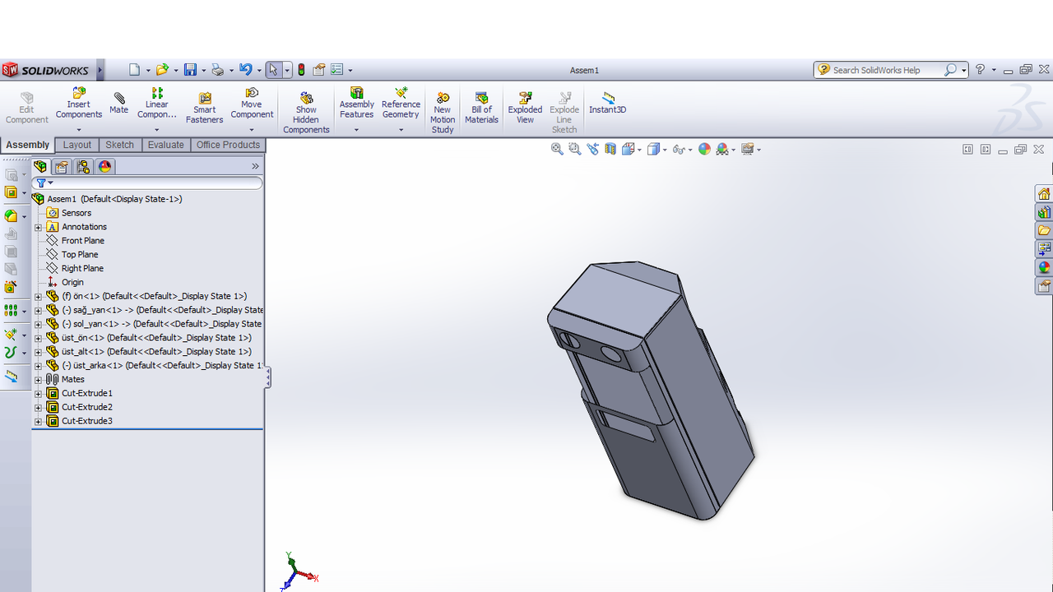Image resolution: width=1053 pixels, height=592 pixels.
Task: Switch to the Sketch tab
Action: (120, 145)
